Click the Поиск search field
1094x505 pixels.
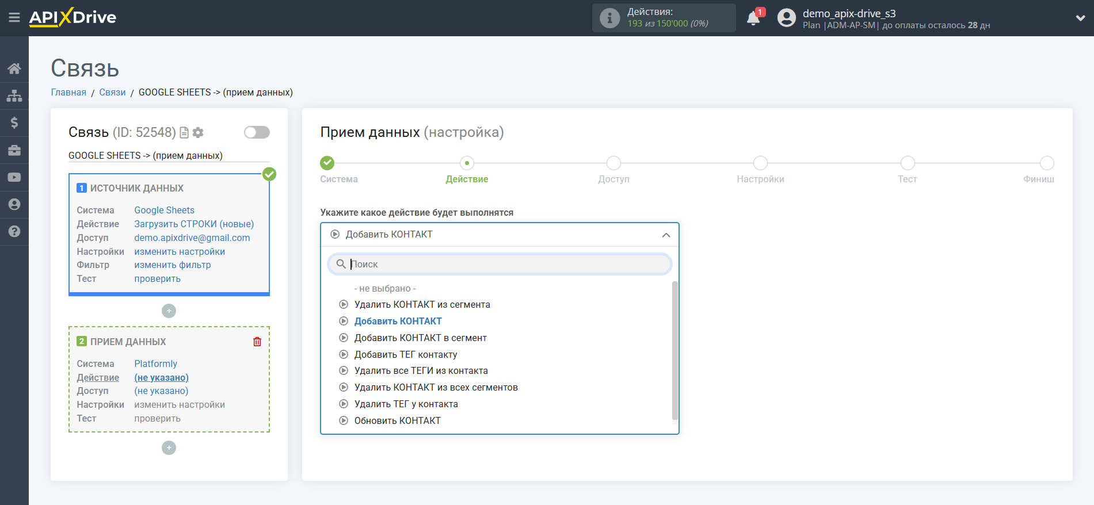click(500, 264)
